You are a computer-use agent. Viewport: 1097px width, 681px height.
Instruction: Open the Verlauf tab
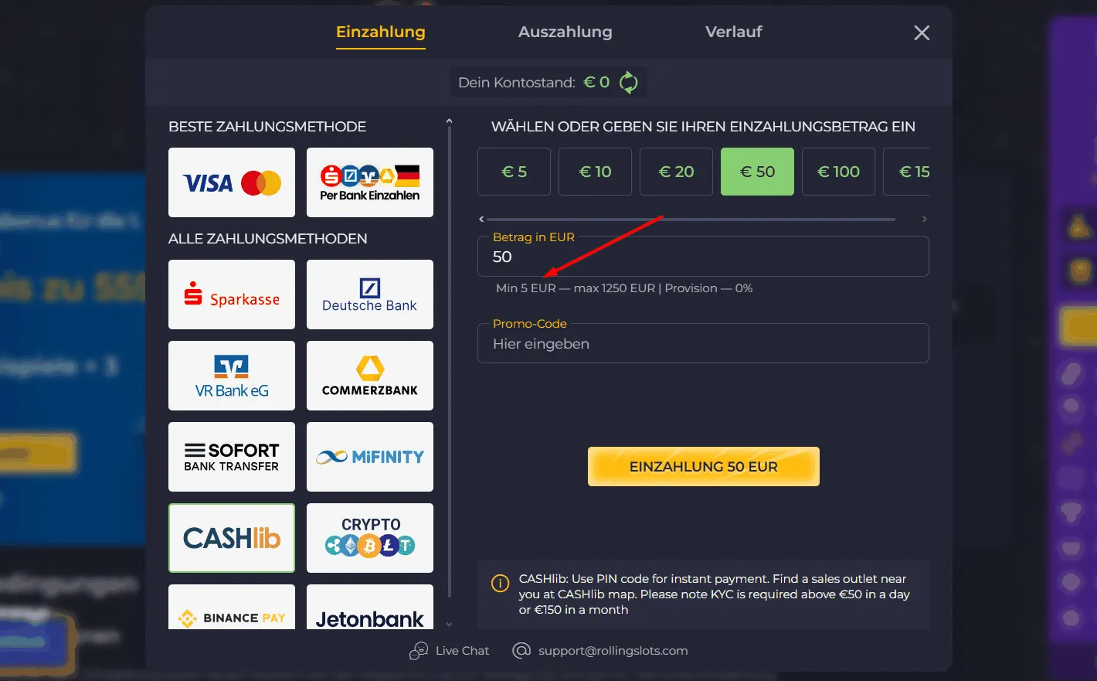(x=733, y=32)
